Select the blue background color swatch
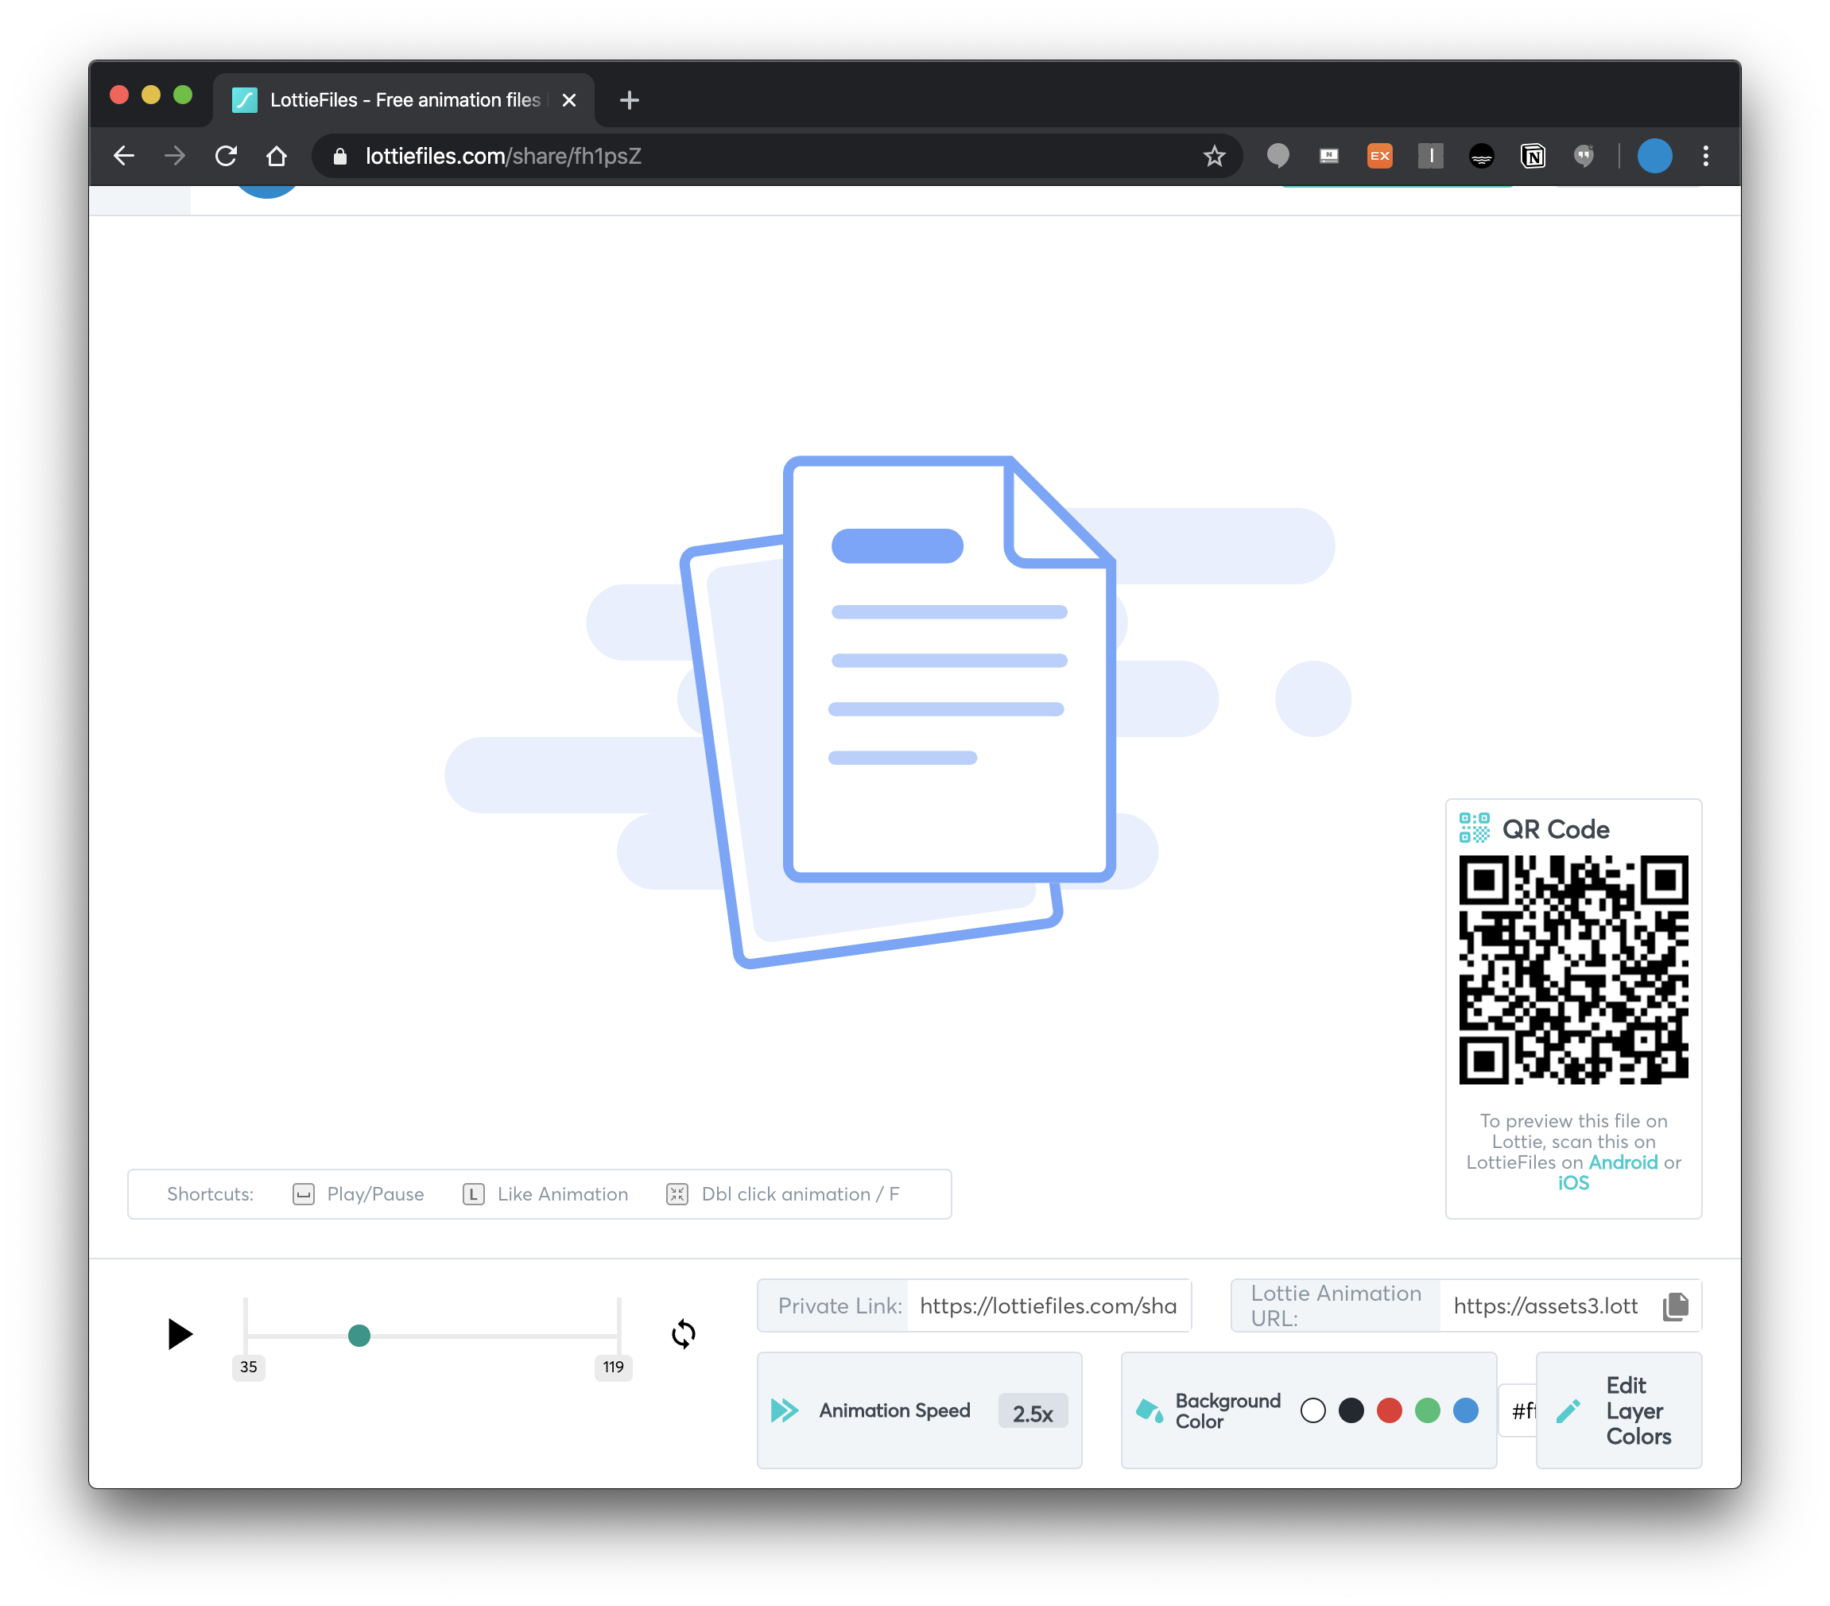 click(1466, 1411)
